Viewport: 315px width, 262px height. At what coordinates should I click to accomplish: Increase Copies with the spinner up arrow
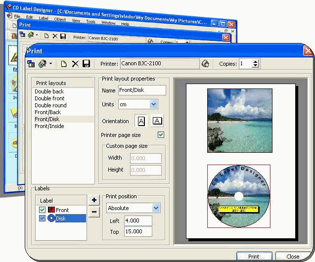pos(255,62)
